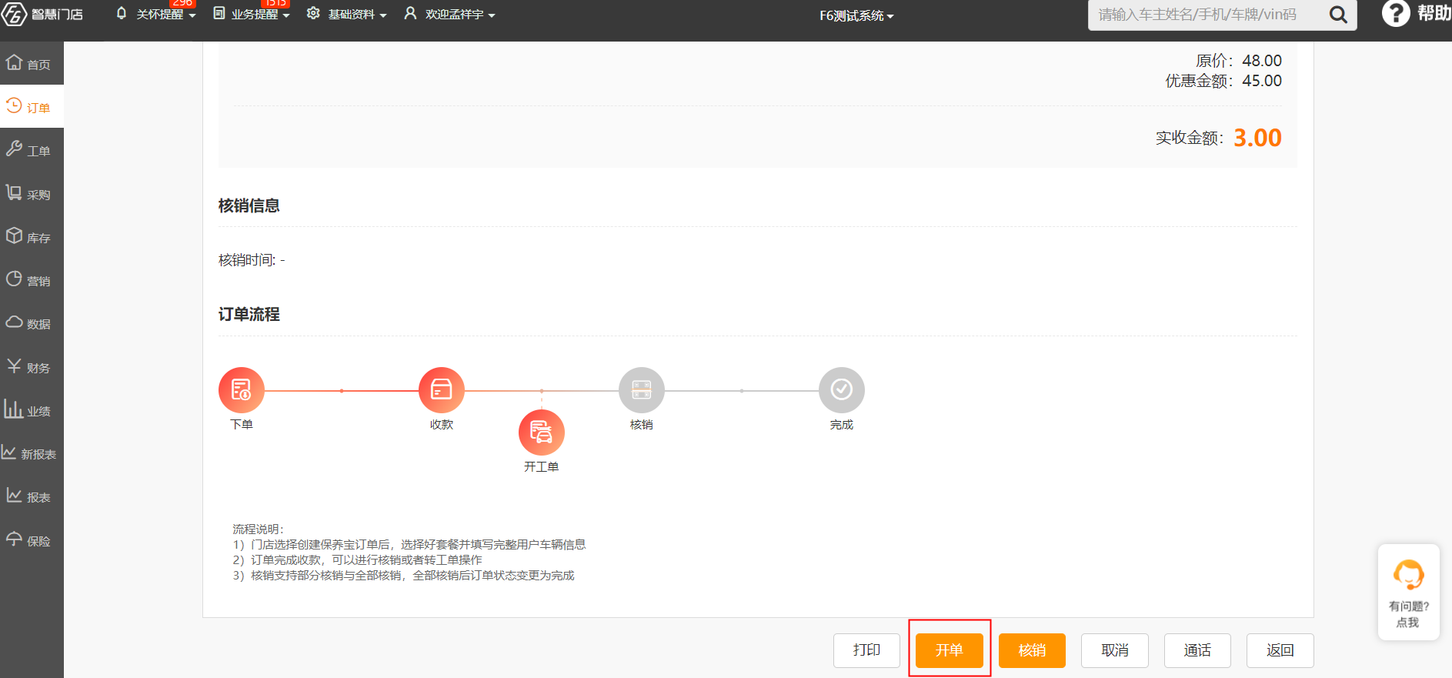This screenshot has height=678, width=1452.
Task: Click the 返回 back button
Action: point(1280,650)
